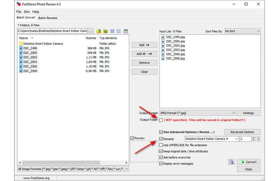The image size is (279, 181).
Task: Switch file list to list view icon
Action: point(119,31)
